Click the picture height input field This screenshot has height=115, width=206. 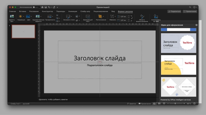tap(123, 17)
